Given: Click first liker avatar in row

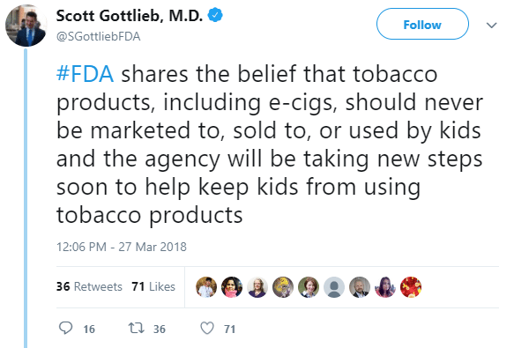Looking at the screenshot, I should [206, 287].
